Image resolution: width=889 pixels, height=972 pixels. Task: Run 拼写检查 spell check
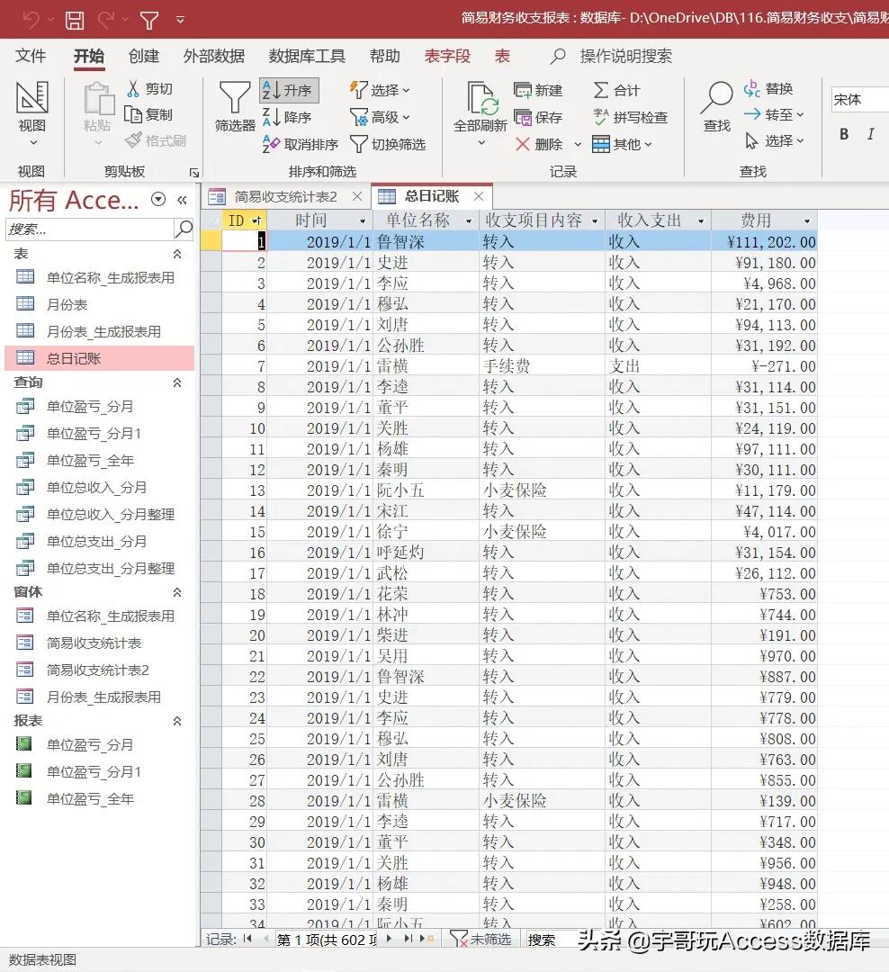pyautogui.click(x=631, y=117)
